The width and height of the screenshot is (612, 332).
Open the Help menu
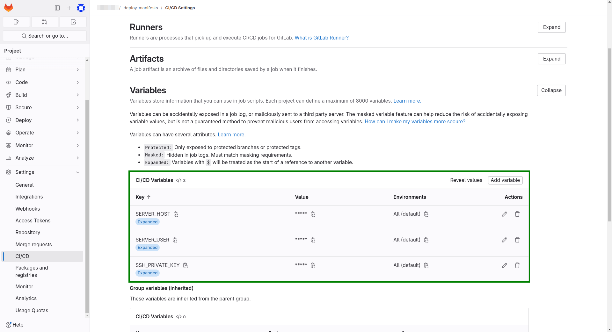tap(15, 325)
